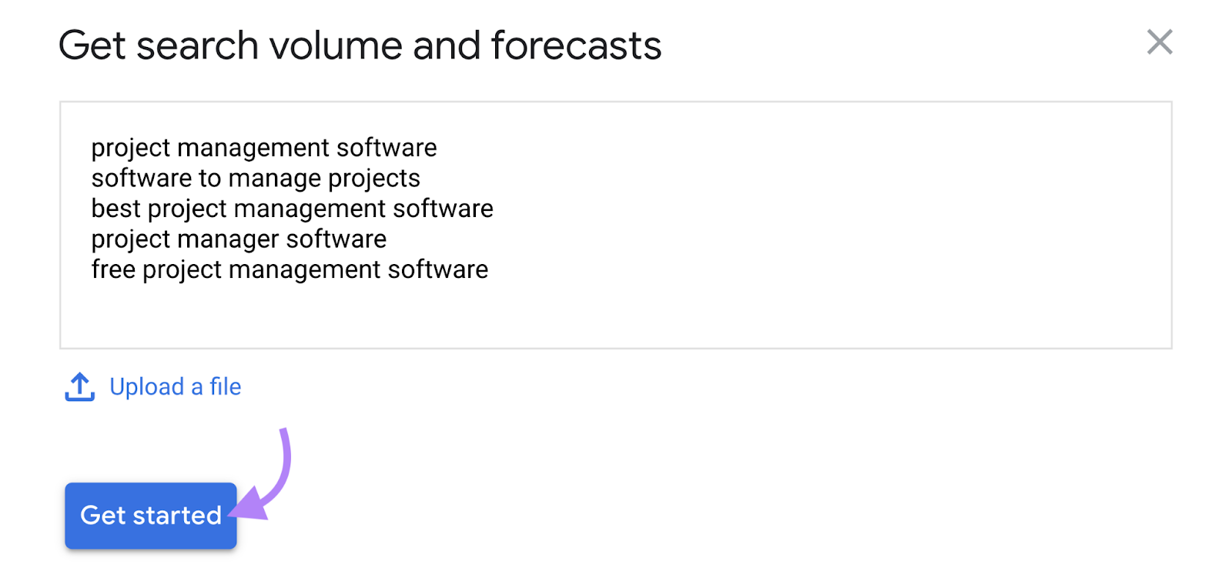This screenshot has width=1232, height=575.
Task: Close the search volume dialog
Action: 1159,42
